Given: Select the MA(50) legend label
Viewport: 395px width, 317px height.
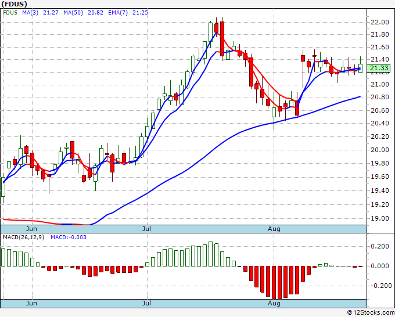Looking at the screenshot, I should click(x=73, y=13).
